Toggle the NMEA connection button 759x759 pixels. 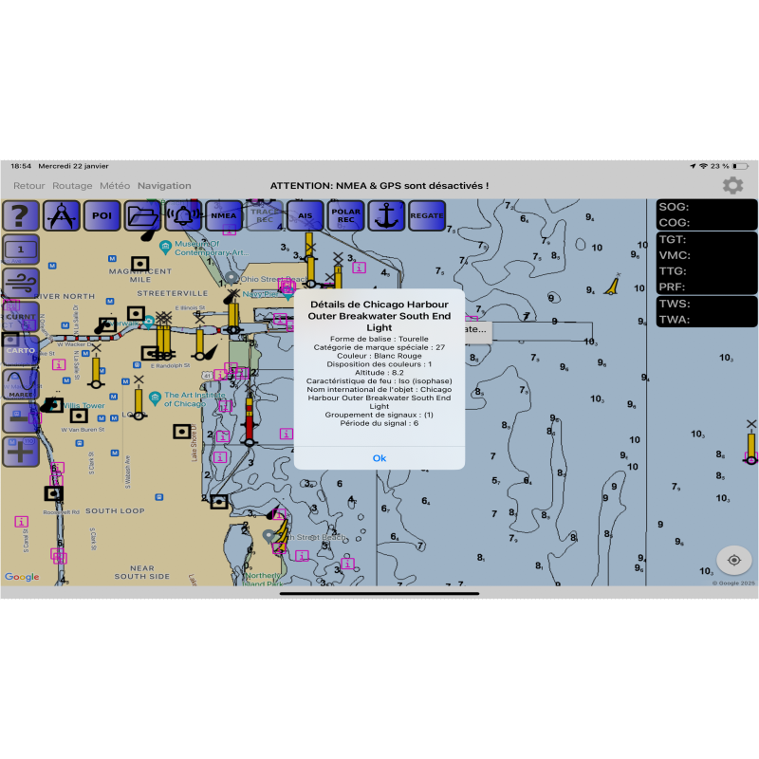point(224,216)
